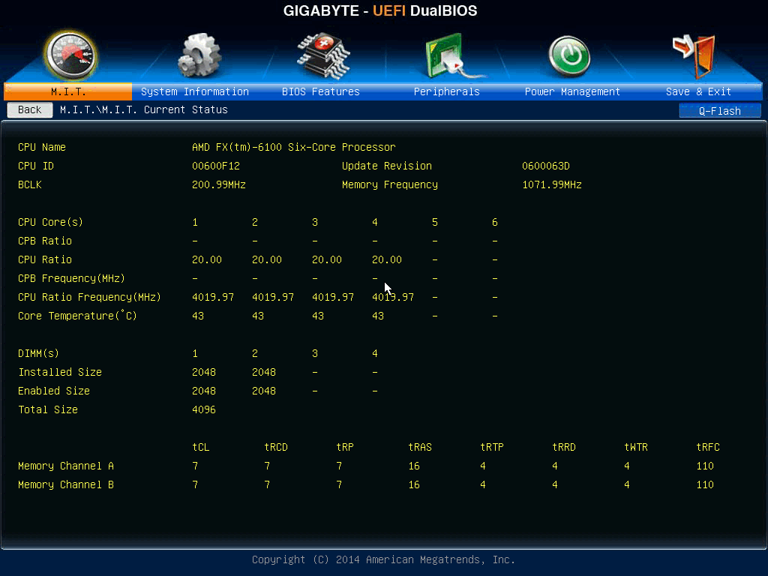The width and height of the screenshot is (768, 576).
Task: Click the Core Temperature label
Action: tap(77, 316)
